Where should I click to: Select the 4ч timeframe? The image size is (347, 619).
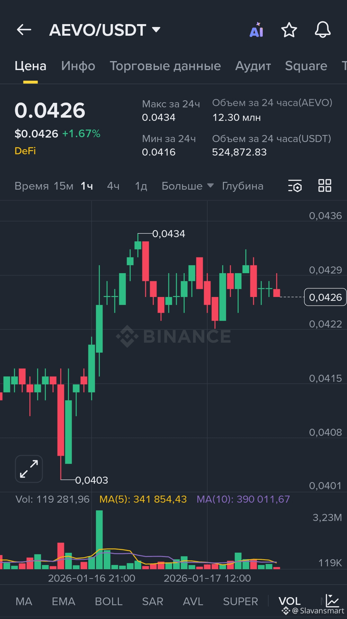pyautogui.click(x=113, y=186)
